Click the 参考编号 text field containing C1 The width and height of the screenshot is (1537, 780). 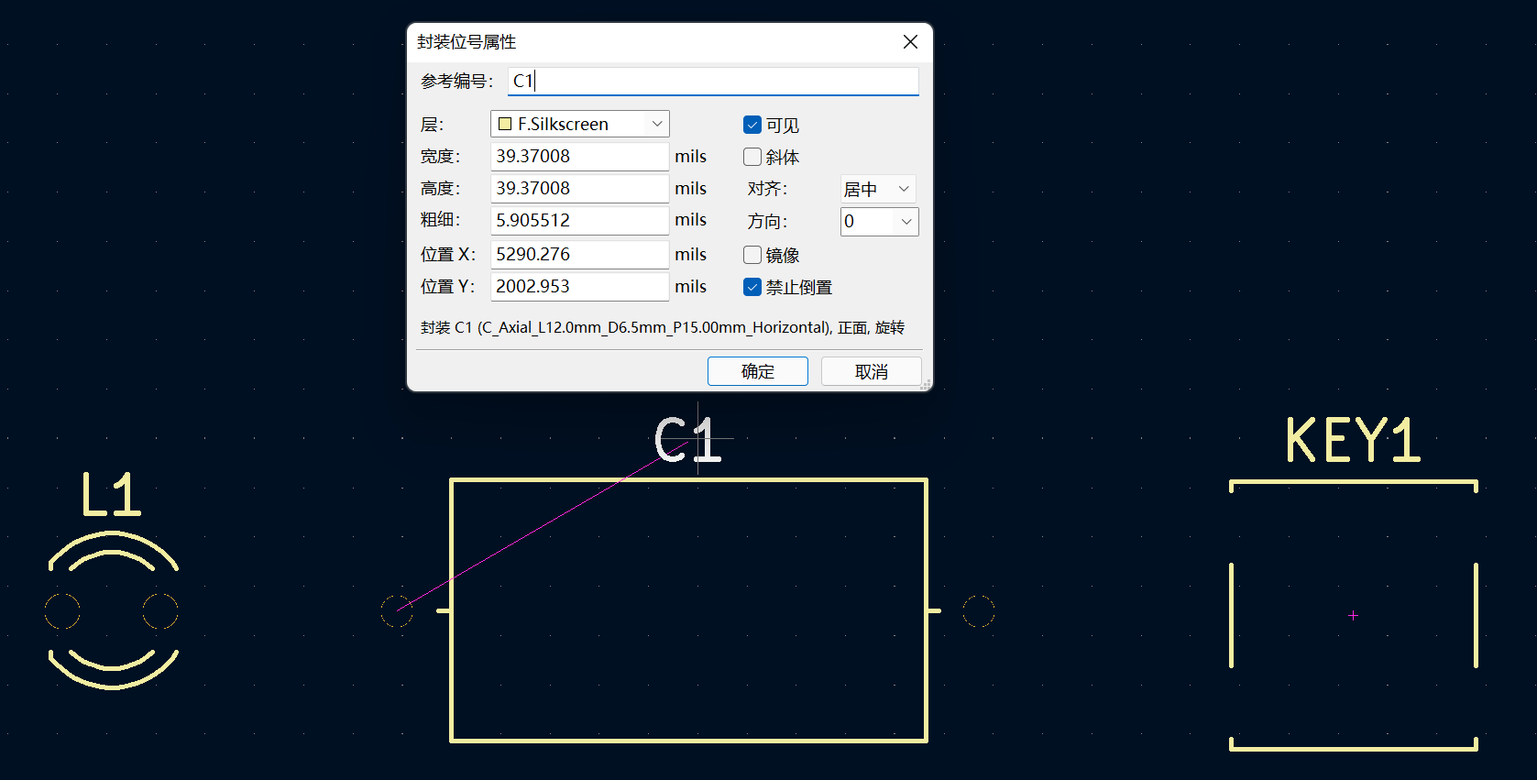coord(713,81)
